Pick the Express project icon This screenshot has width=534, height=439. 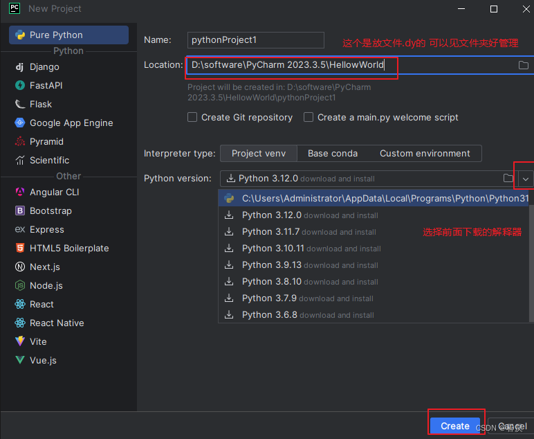click(x=20, y=229)
